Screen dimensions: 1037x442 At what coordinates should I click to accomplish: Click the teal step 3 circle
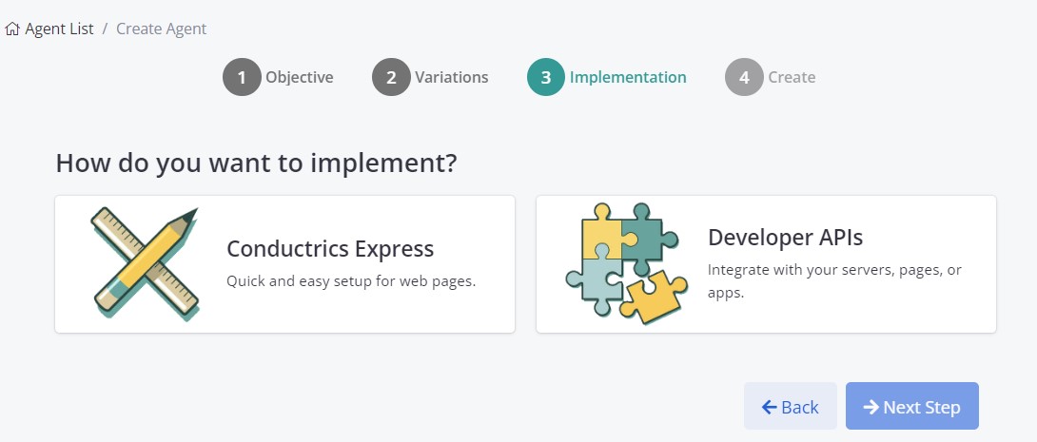(546, 77)
